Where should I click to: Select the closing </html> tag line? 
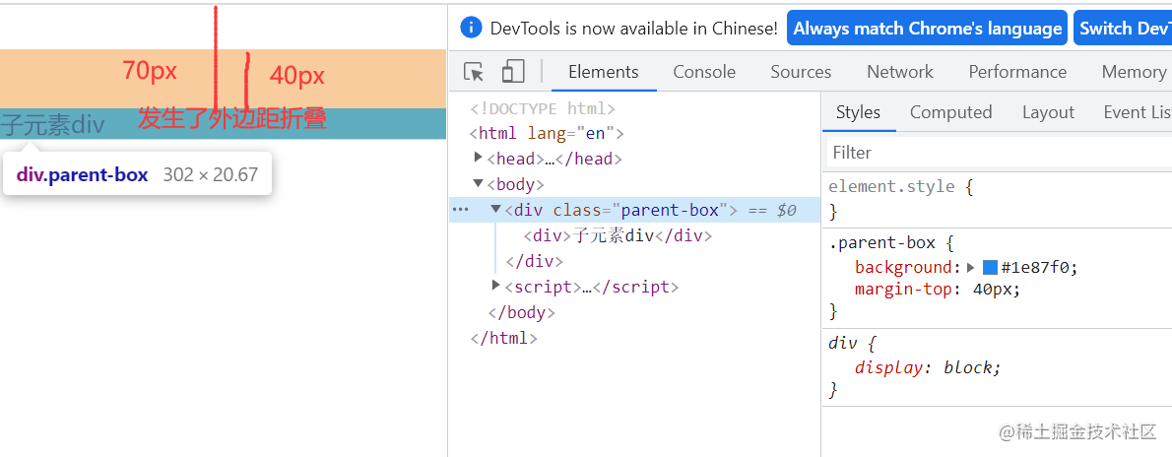tap(503, 337)
